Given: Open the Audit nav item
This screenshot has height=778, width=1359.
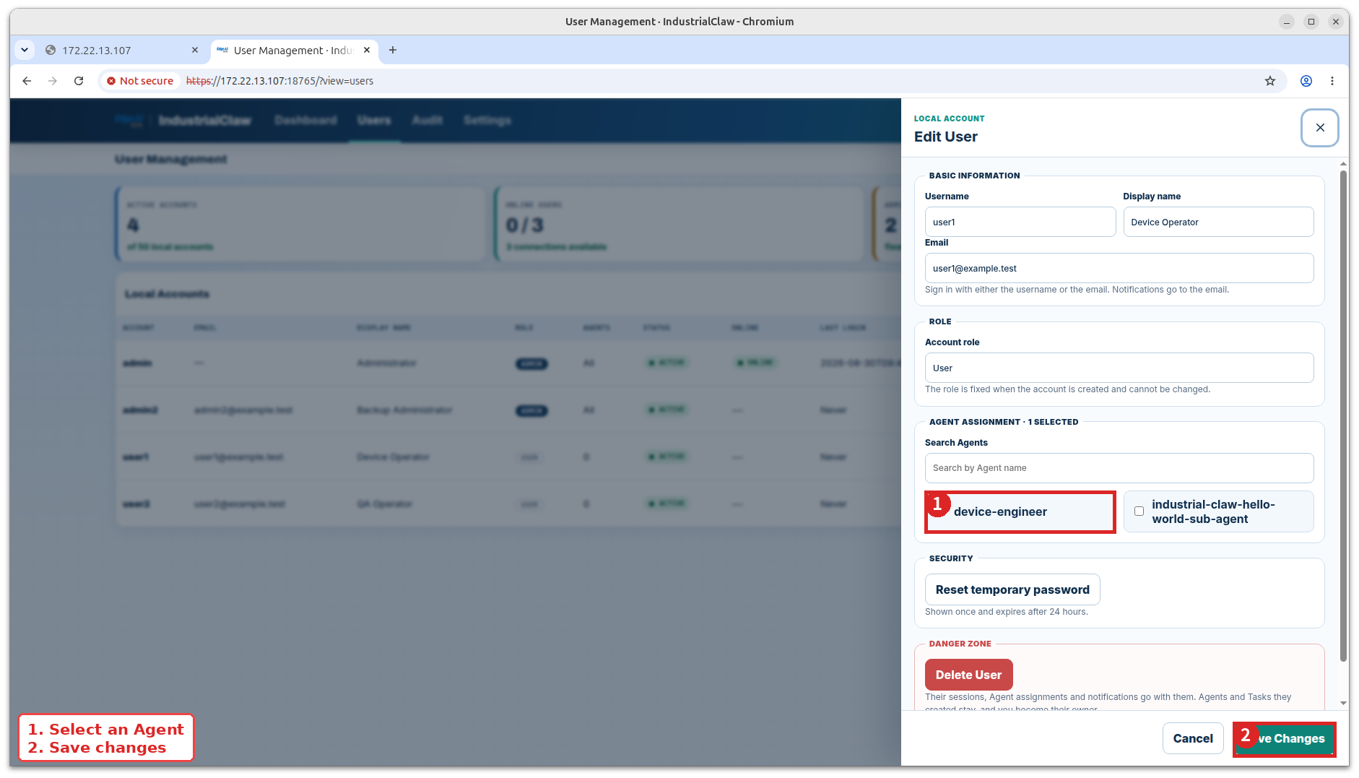Looking at the screenshot, I should pyautogui.click(x=427, y=120).
